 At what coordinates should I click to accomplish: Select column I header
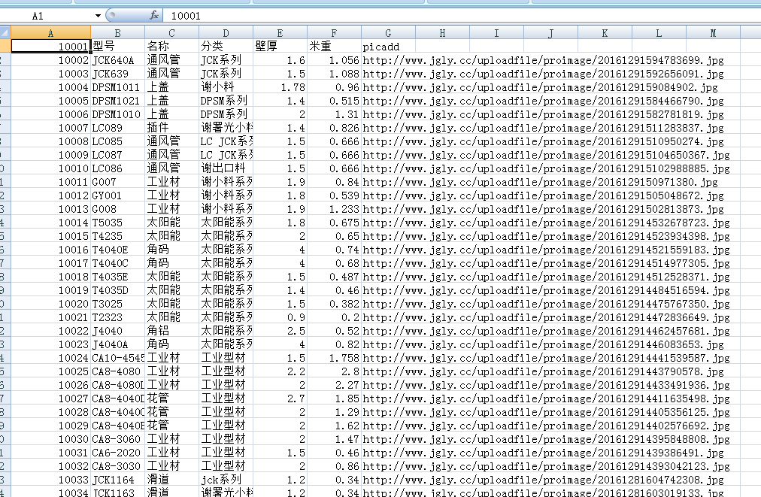496,33
